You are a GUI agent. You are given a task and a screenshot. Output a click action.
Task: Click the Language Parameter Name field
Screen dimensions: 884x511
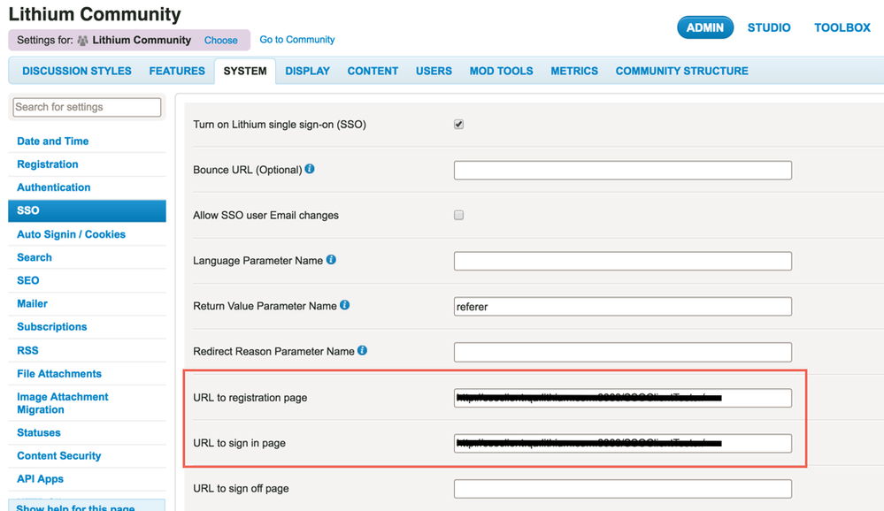[x=622, y=261]
